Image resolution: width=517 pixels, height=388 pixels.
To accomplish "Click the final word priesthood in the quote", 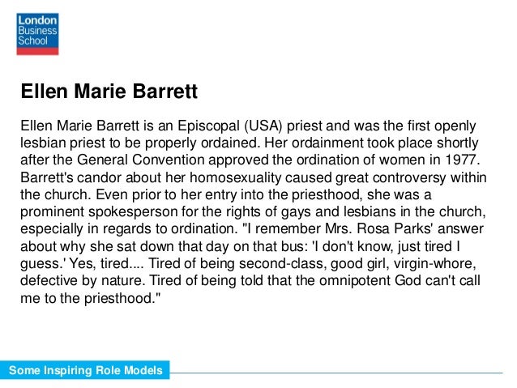I will pos(119,298).
